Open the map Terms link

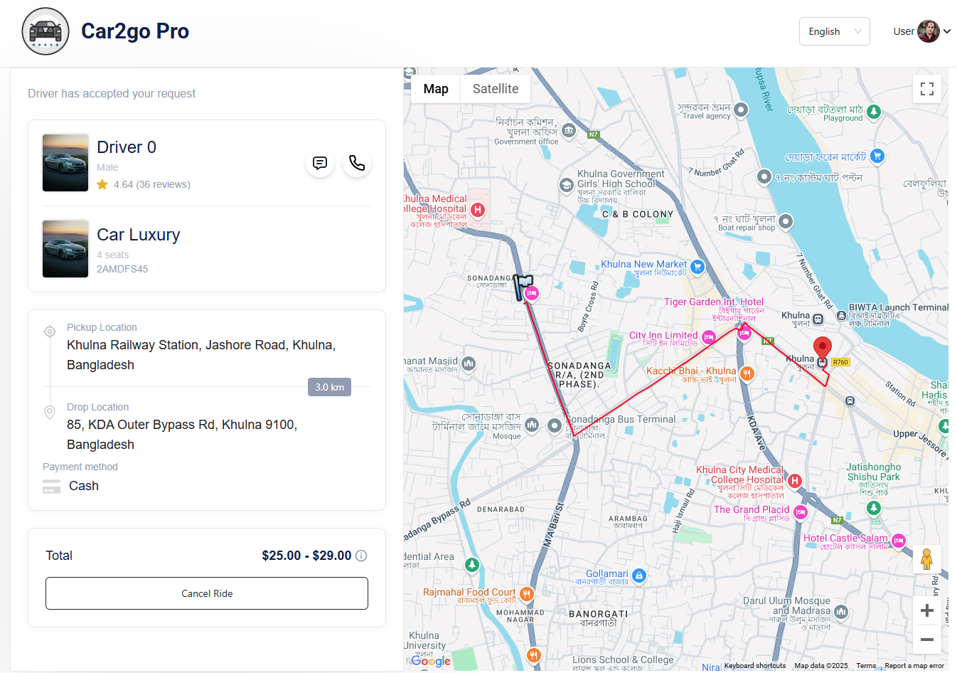tap(866, 666)
